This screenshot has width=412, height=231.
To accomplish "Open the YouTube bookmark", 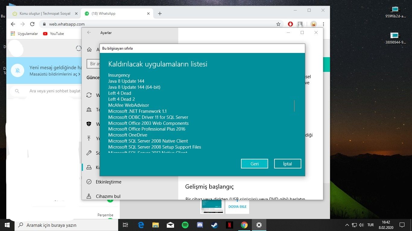I will point(53,34).
